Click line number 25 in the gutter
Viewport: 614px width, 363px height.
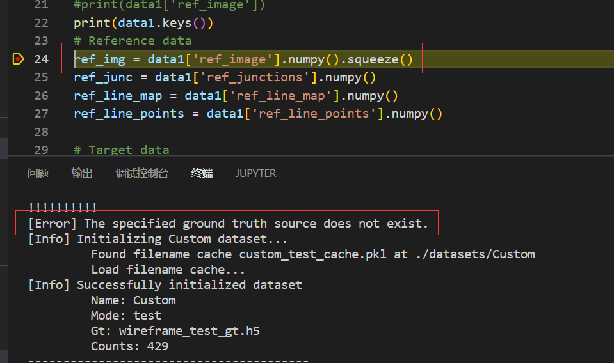(x=41, y=77)
